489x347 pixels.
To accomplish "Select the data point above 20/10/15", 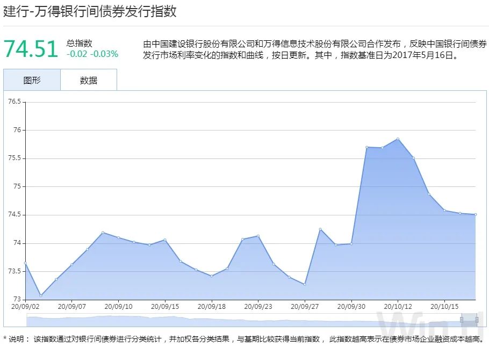I will (444, 211).
